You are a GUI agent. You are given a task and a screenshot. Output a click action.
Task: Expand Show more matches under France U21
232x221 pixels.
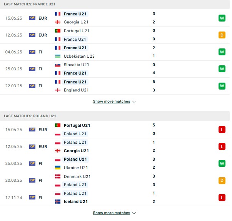pos(112,101)
